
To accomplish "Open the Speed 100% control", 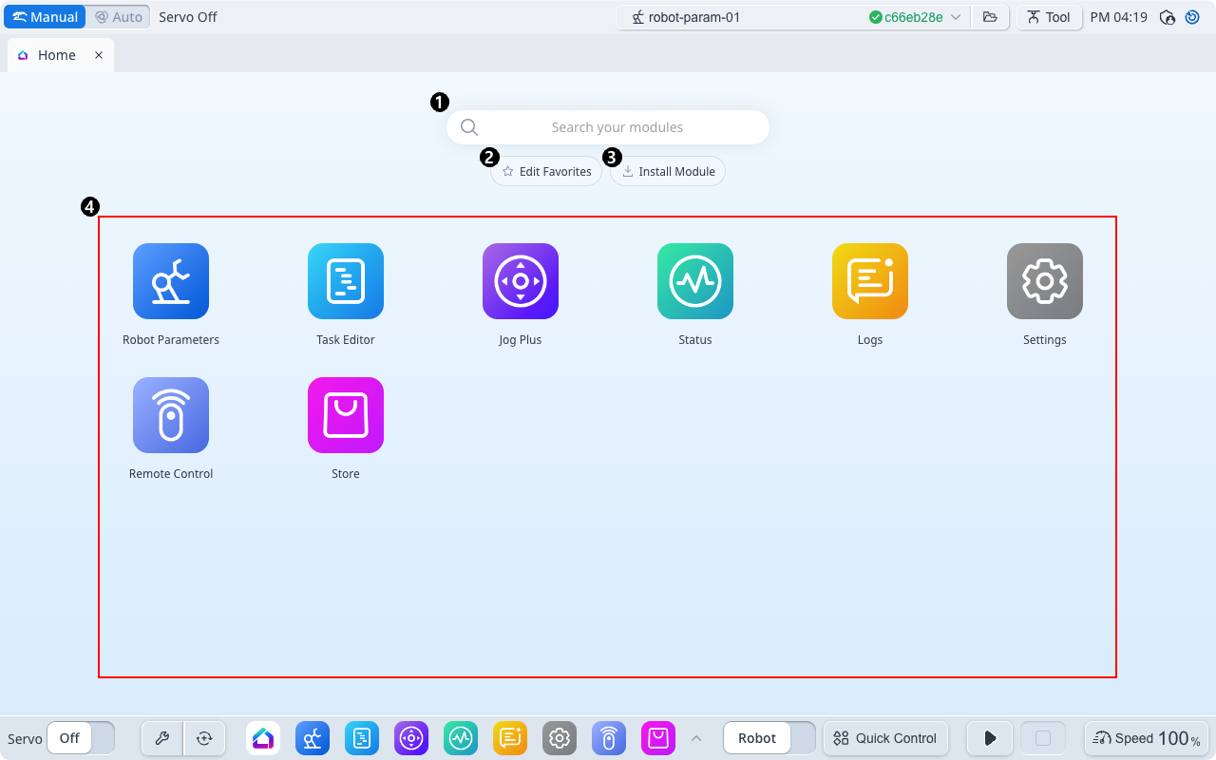I will click(1146, 738).
